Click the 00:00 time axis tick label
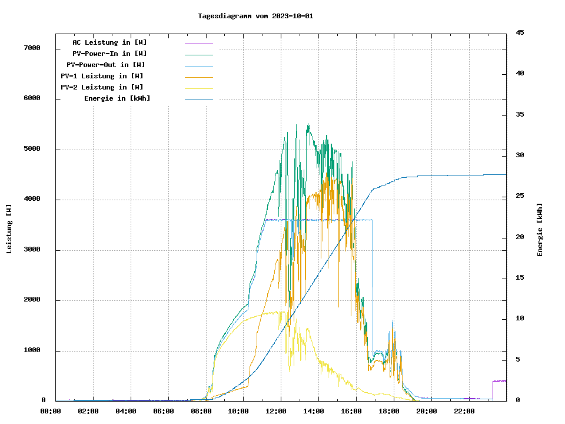The image size is (565, 424). point(51,411)
